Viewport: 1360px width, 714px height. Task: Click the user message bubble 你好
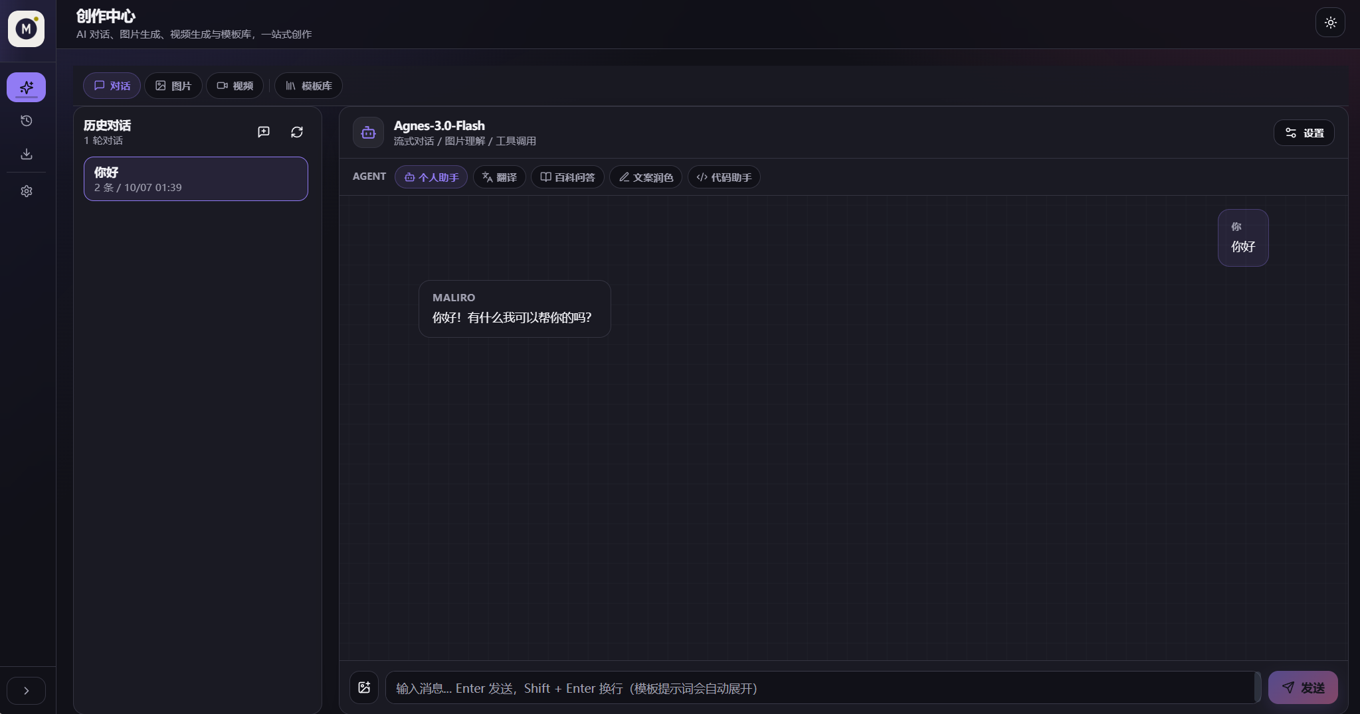(x=1243, y=238)
